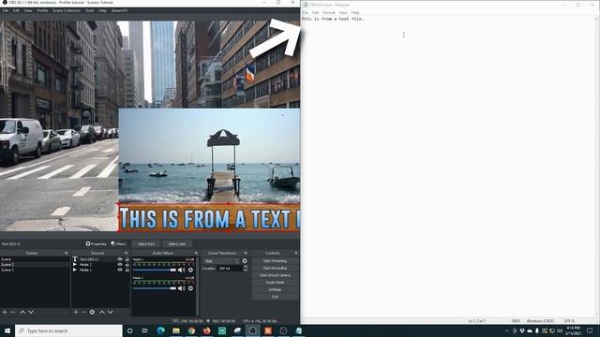Move the selected scene down
Image resolution: width=600 pixels, height=337 pixels.
coord(31,312)
